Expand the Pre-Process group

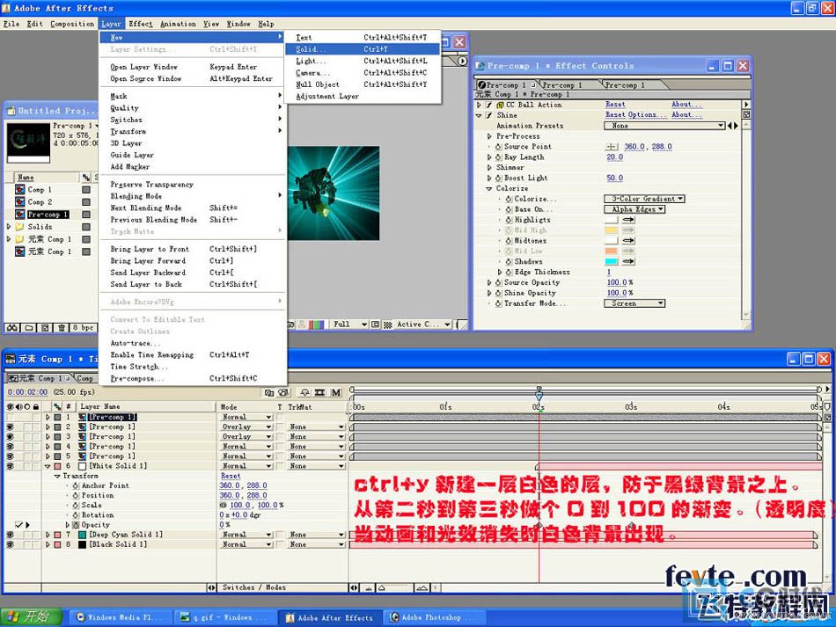pyautogui.click(x=489, y=136)
